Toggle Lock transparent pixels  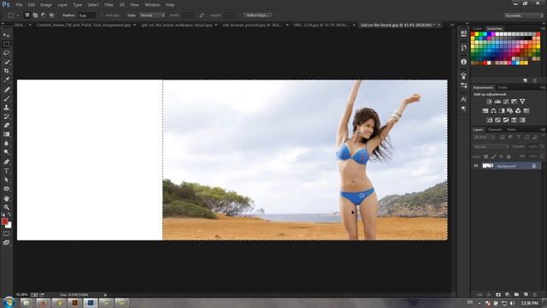click(x=485, y=157)
